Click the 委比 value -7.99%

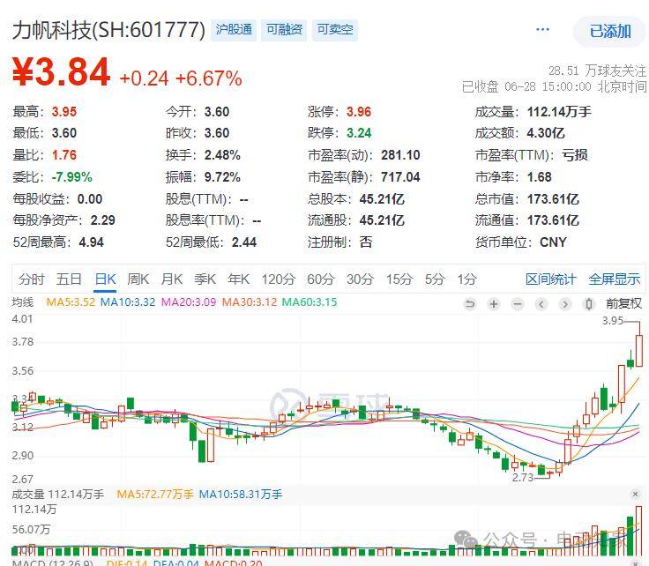(72, 177)
